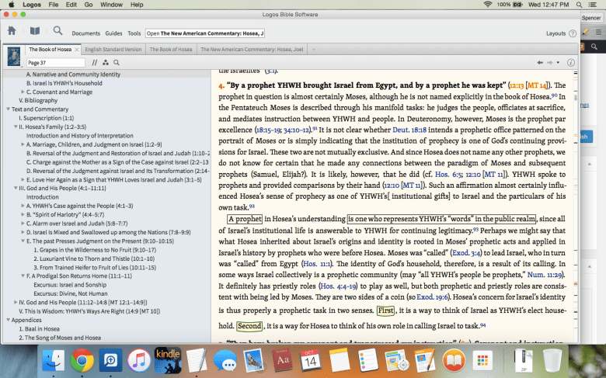Open the Library book icon
The image size is (606, 378).
pos(34,32)
